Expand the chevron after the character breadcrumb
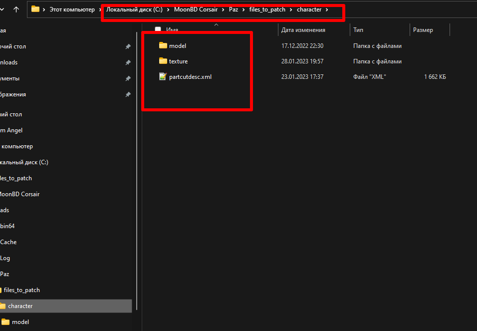Image resolution: width=477 pixels, height=331 pixels. click(x=327, y=9)
